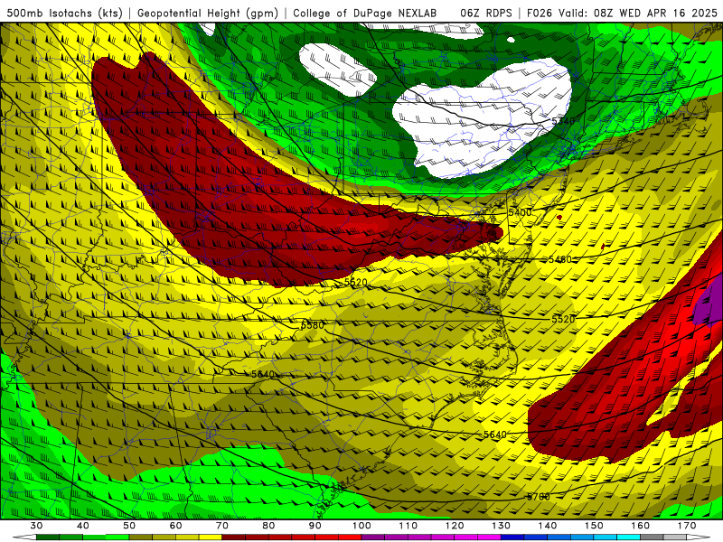
Task: Click the "500mb Isotachs (kts)" title text
Action: pos(64,13)
